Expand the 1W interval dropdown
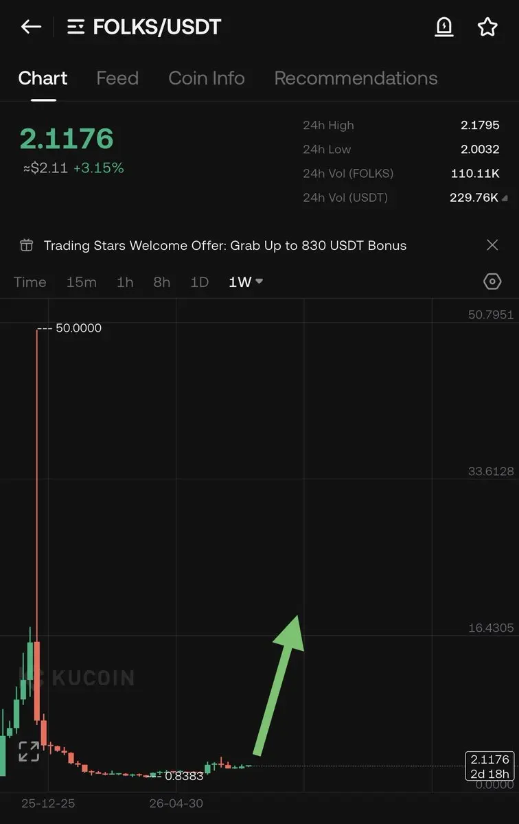This screenshot has width=519, height=824. coord(246,282)
